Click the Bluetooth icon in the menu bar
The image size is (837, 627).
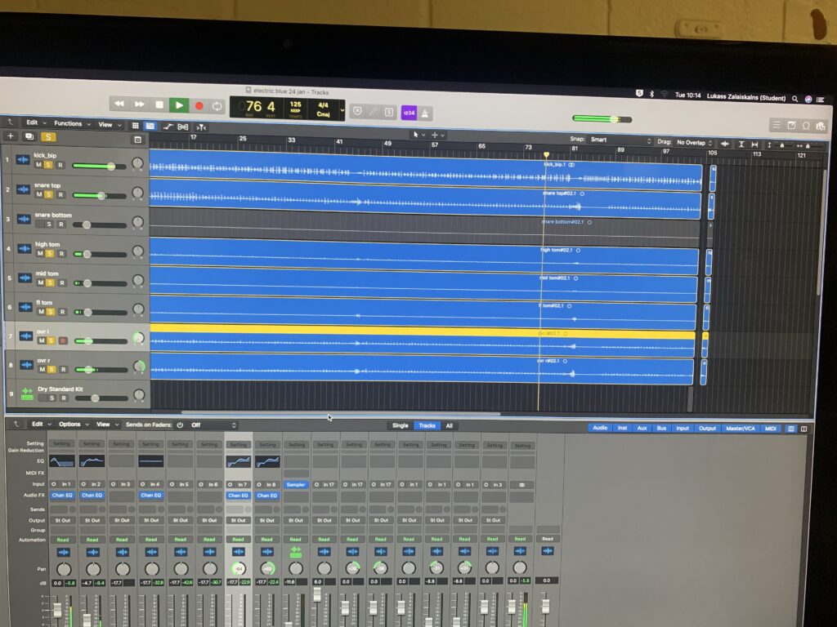pyautogui.click(x=651, y=94)
